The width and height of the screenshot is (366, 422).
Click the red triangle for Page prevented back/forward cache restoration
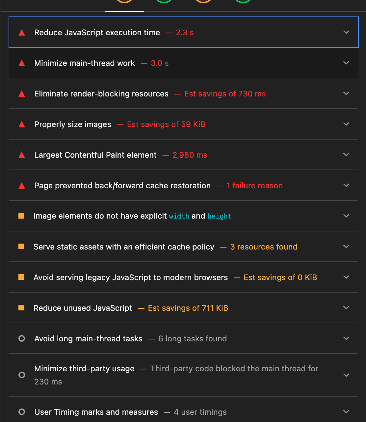click(22, 185)
